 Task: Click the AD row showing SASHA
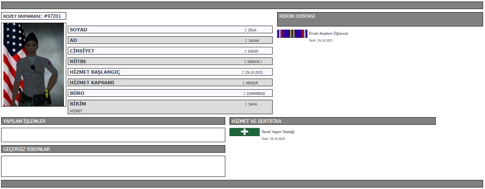(170, 40)
